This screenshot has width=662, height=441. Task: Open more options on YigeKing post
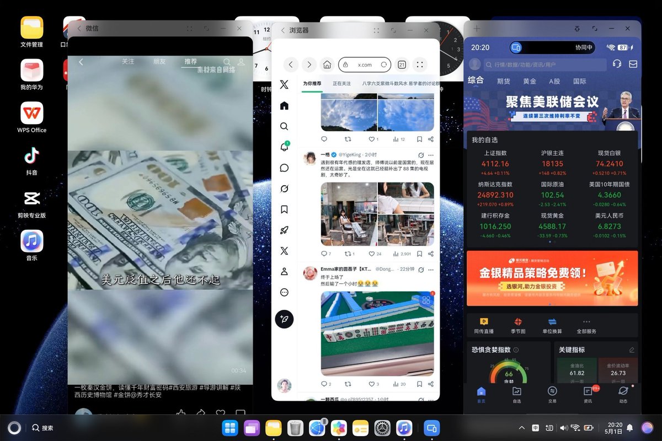pos(431,155)
